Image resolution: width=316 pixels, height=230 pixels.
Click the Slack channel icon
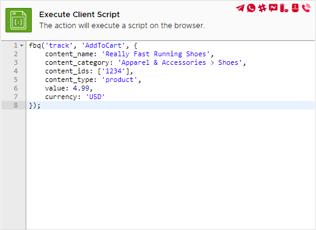262,8
